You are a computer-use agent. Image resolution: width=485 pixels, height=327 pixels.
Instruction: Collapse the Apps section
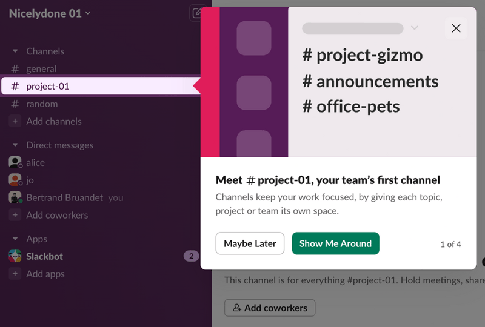point(15,239)
